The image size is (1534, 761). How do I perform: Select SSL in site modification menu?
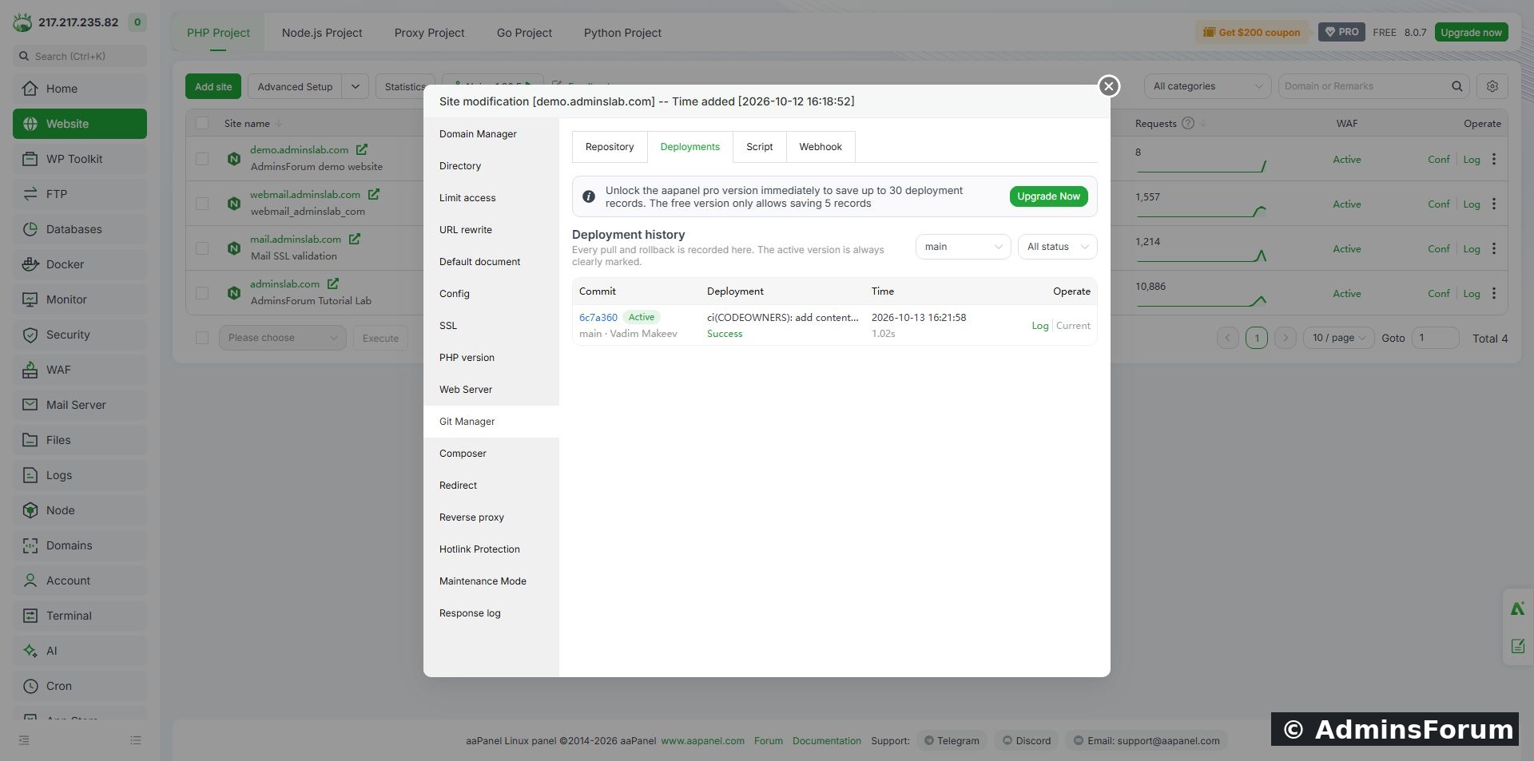(491, 326)
